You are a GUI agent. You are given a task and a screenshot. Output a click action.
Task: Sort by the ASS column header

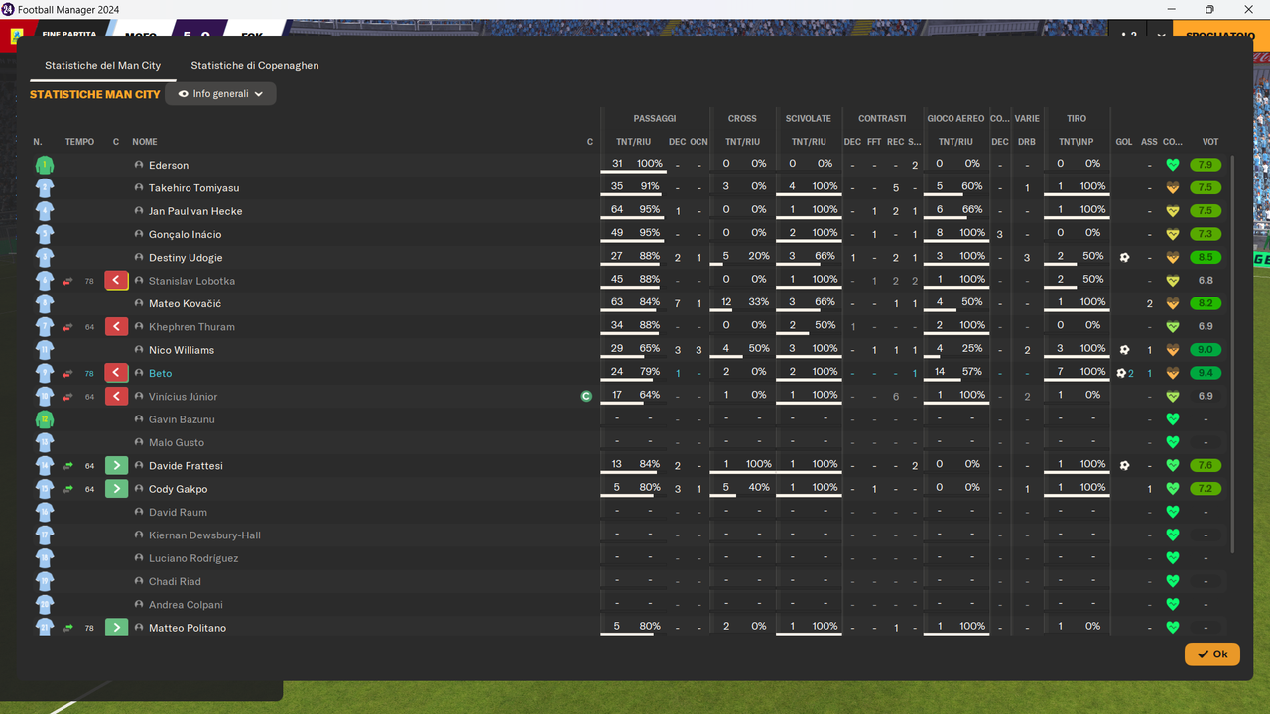pos(1149,142)
